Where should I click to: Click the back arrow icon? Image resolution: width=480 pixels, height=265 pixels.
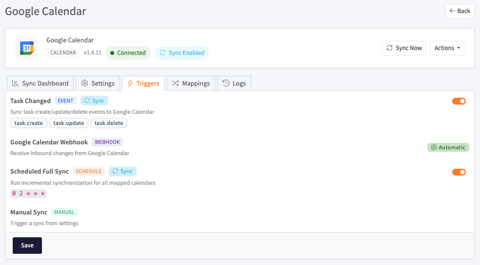[x=452, y=11]
